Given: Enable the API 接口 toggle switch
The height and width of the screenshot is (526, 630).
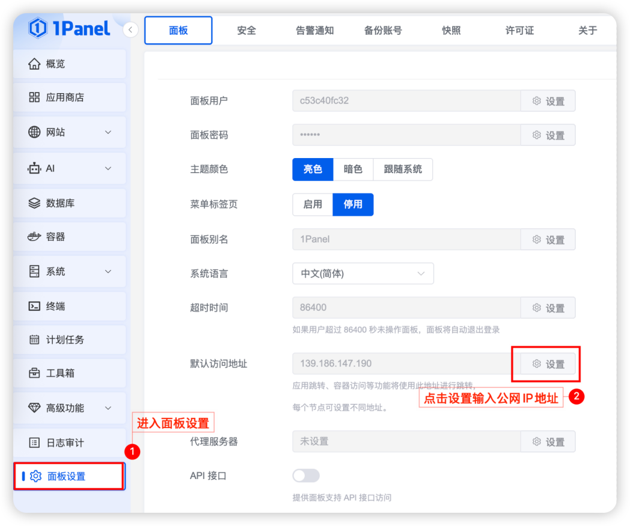Looking at the screenshot, I should tap(306, 476).
